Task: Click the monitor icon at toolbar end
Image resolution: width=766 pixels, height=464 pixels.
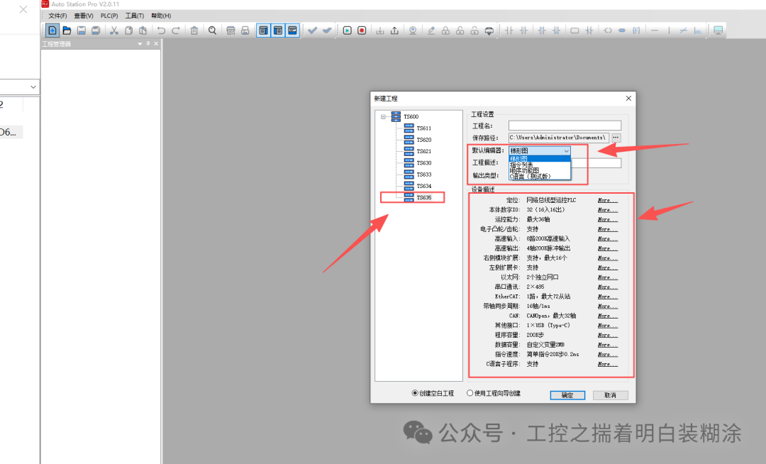Action: click(x=718, y=31)
